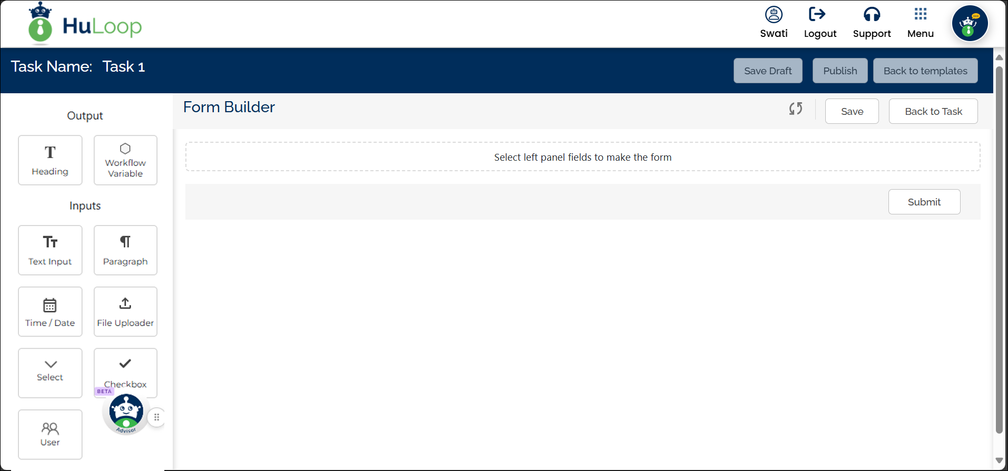This screenshot has height=471, width=1008.
Task: Add a File Uploader field
Action: tap(125, 312)
